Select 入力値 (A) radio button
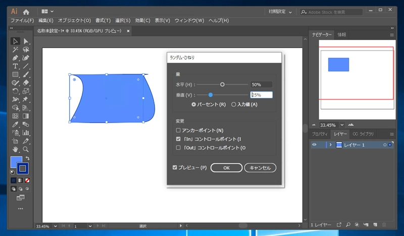The height and width of the screenshot is (236, 404). click(x=233, y=105)
